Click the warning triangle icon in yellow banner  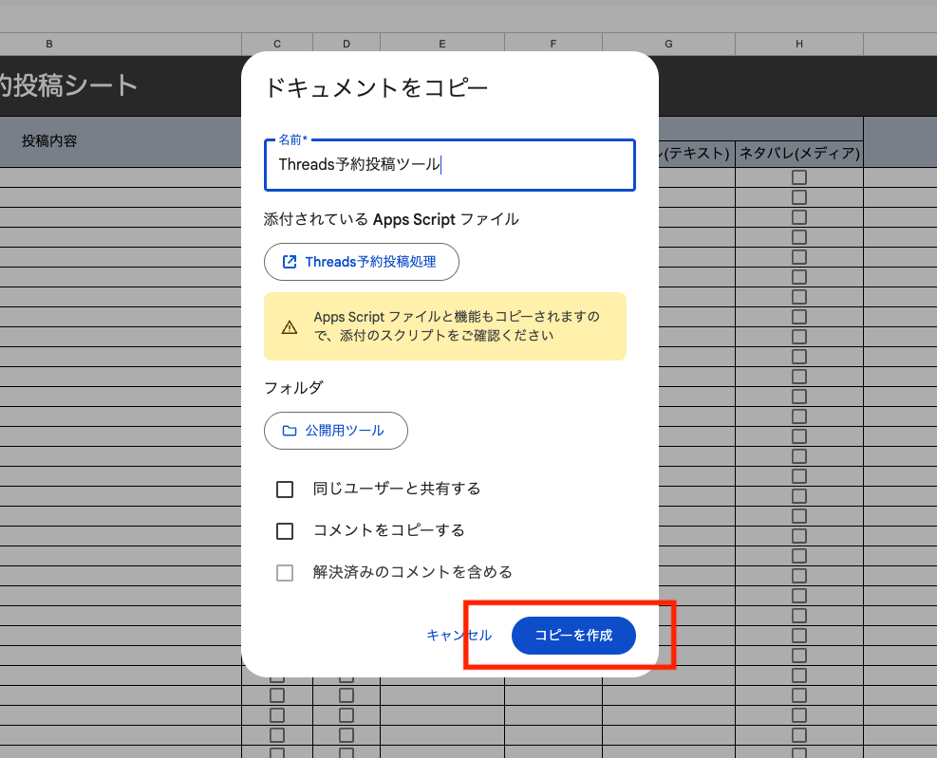[290, 327]
